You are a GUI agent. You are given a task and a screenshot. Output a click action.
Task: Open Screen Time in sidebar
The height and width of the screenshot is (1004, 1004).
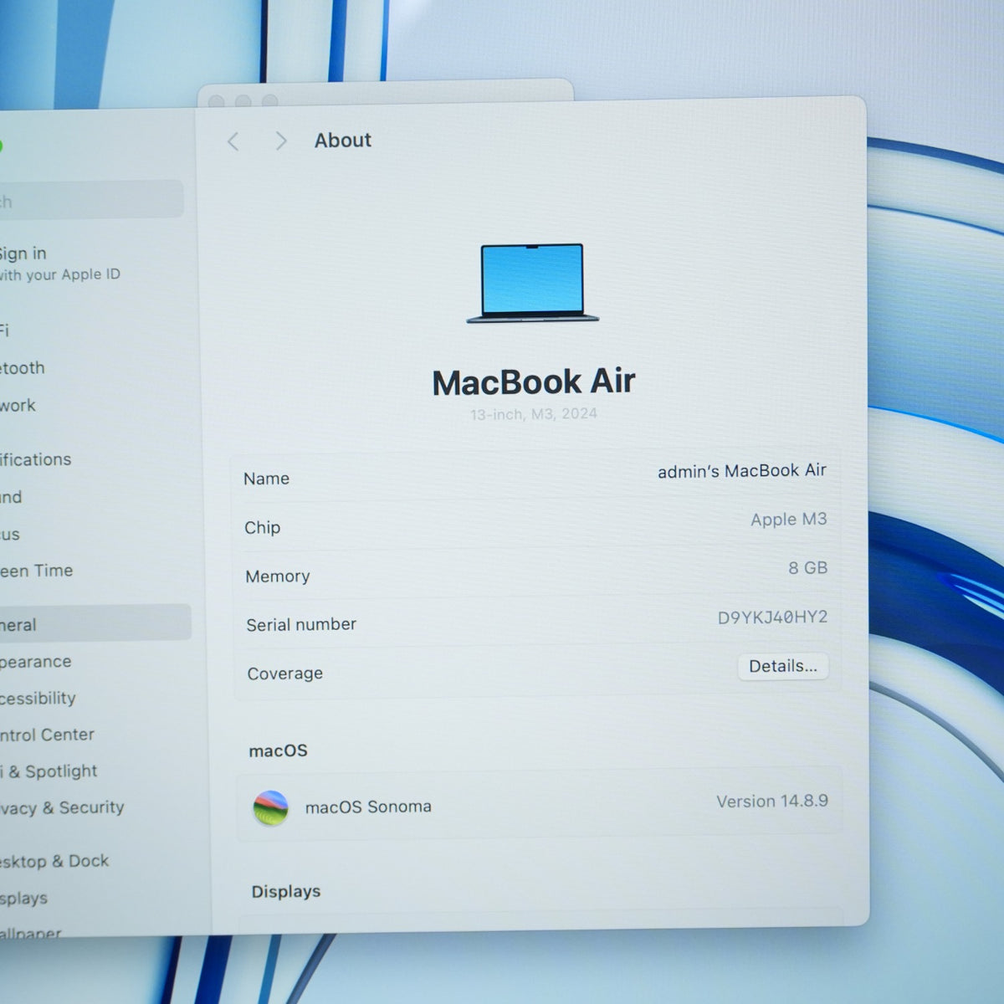(37, 571)
